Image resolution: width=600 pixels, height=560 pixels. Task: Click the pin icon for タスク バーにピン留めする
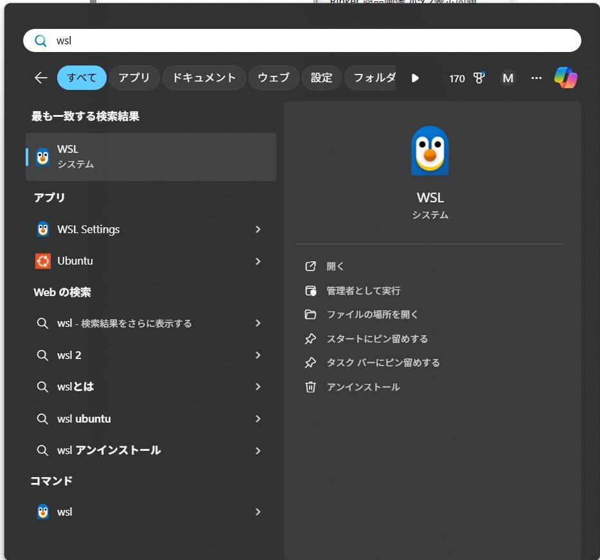(x=310, y=363)
